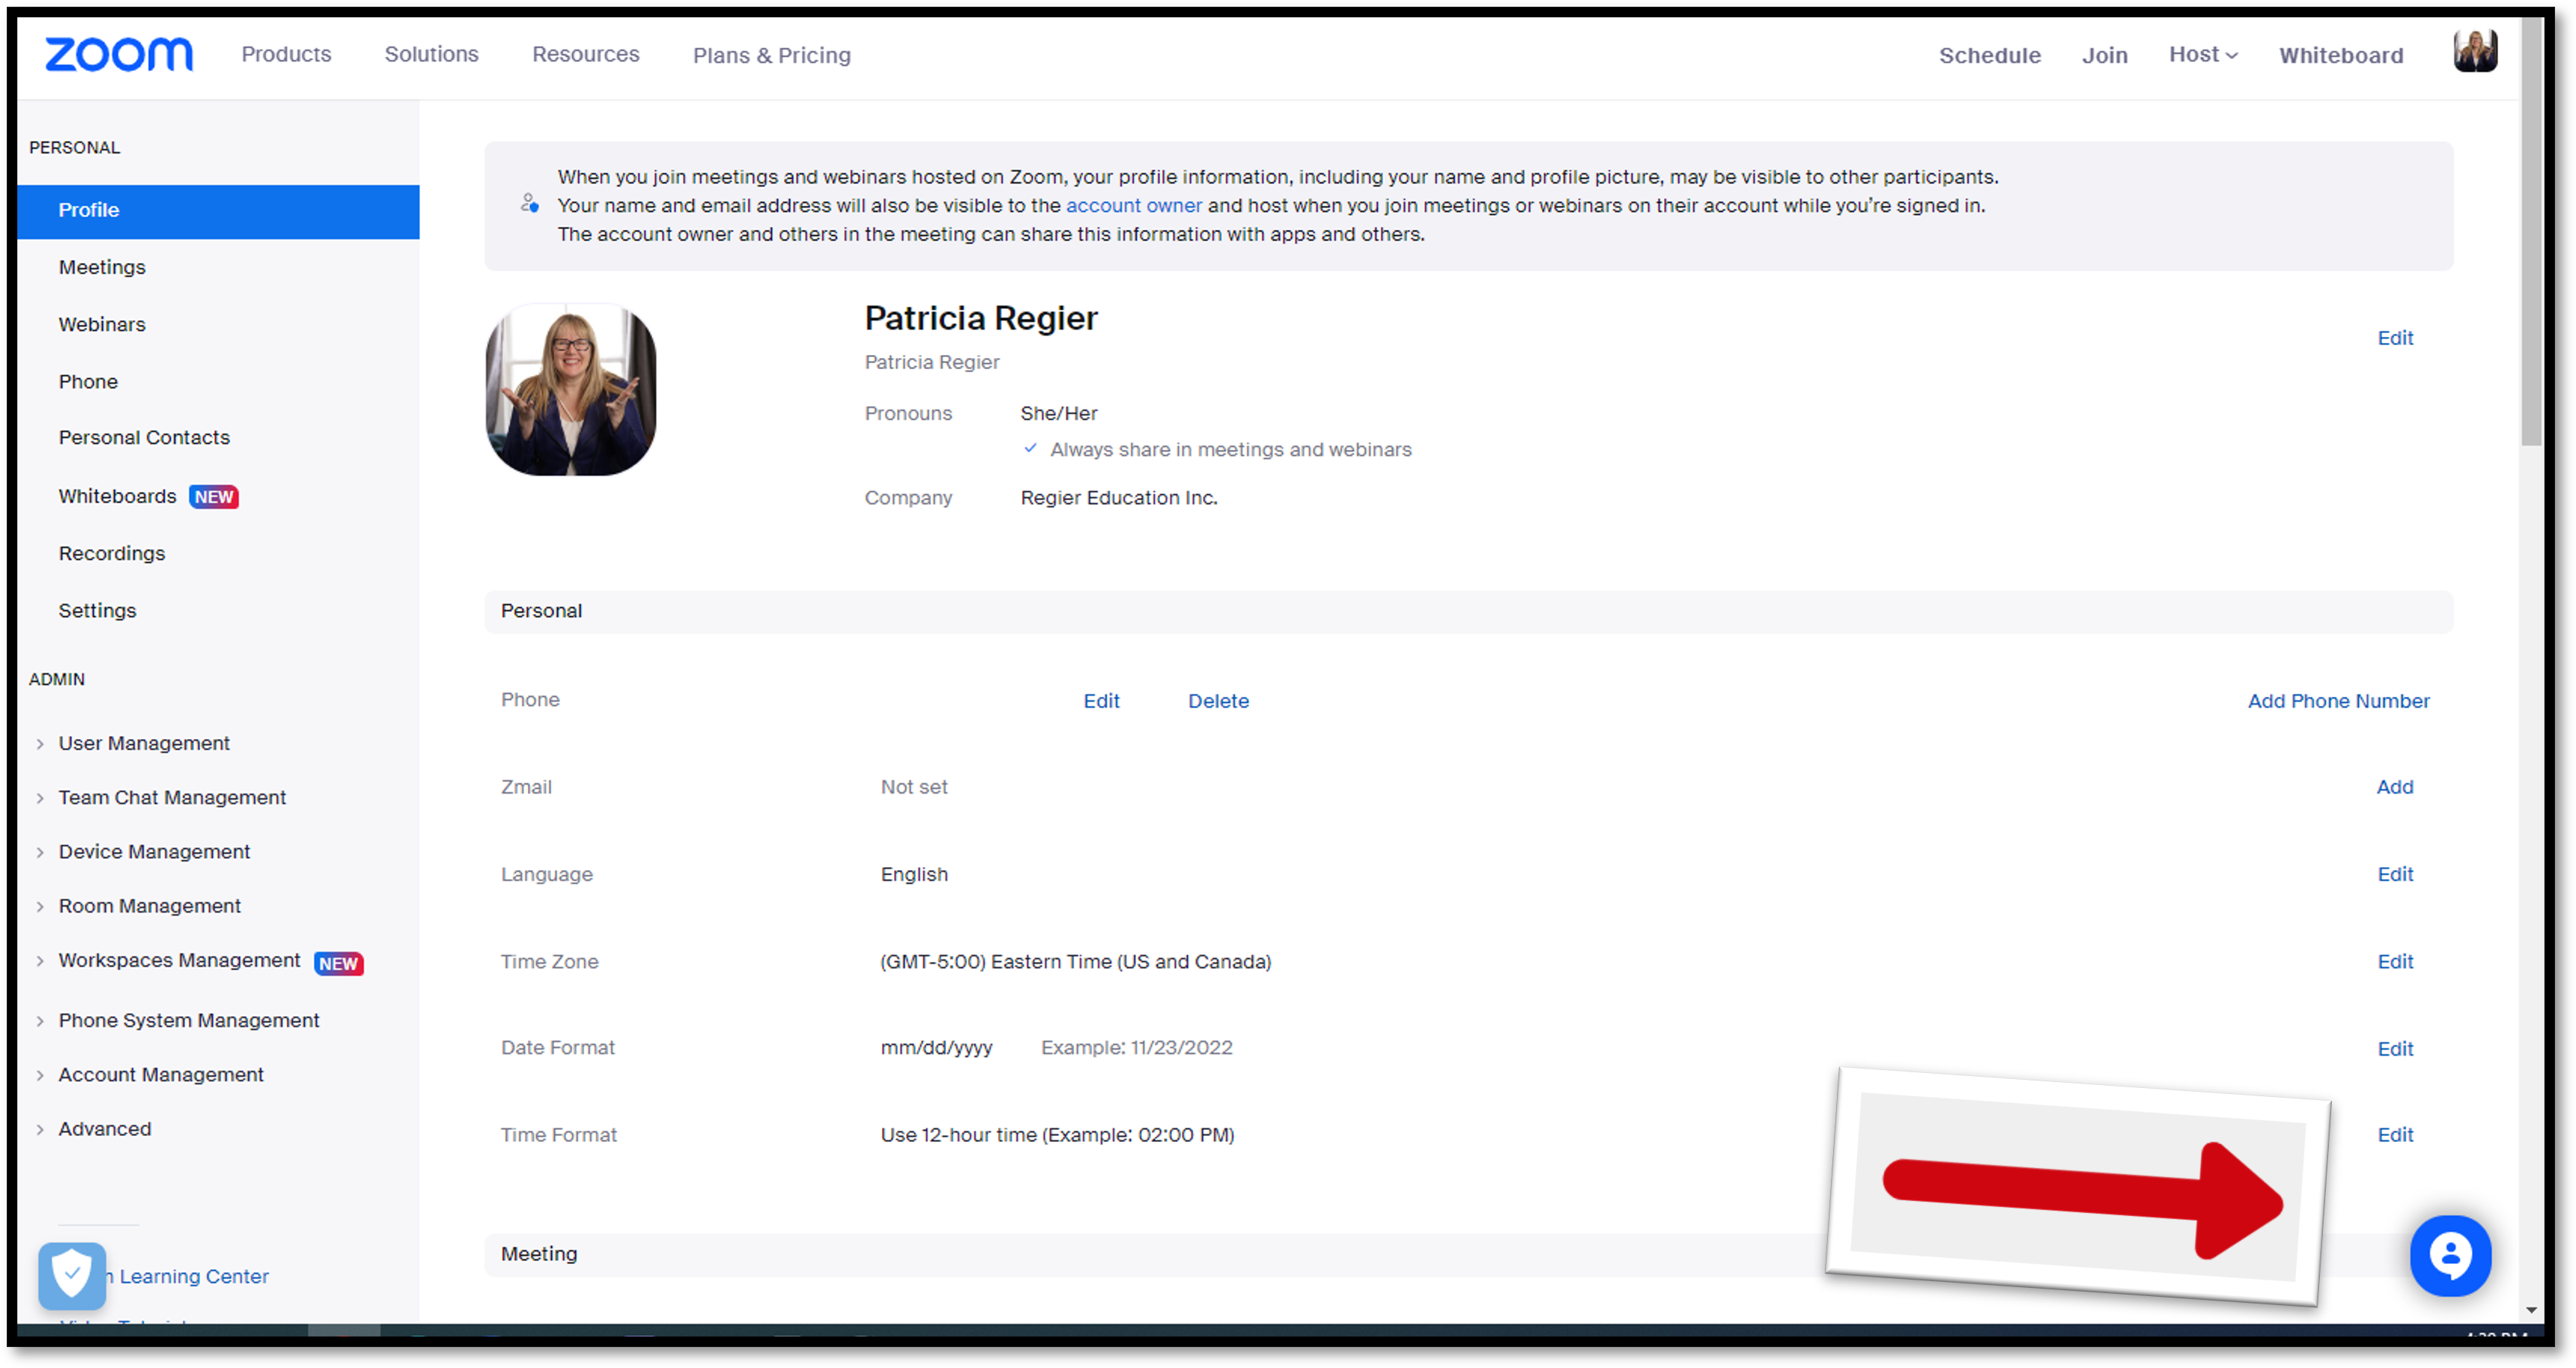
Task: Expand Team Chat Management
Action: [x=40, y=797]
